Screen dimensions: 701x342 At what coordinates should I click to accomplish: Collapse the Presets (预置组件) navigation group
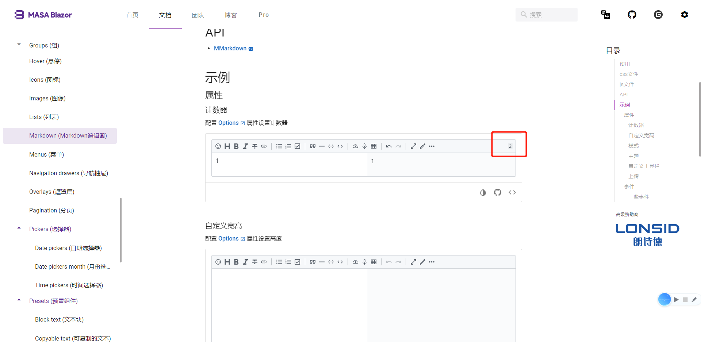19,300
